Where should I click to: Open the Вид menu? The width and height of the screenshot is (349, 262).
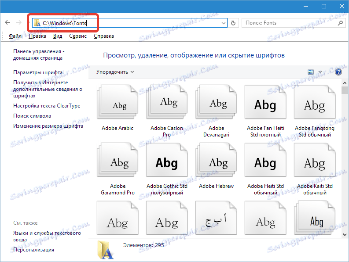58,36
